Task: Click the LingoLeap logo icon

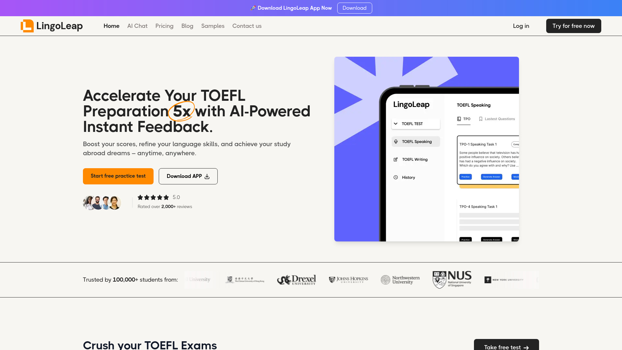Action: (x=27, y=26)
